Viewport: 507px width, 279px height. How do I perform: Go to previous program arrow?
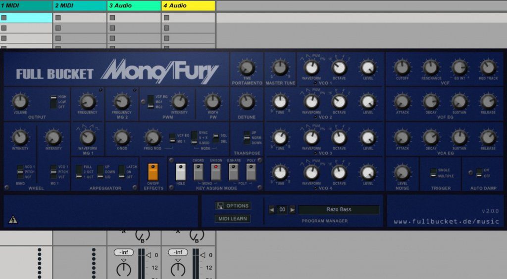pos(272,210)
